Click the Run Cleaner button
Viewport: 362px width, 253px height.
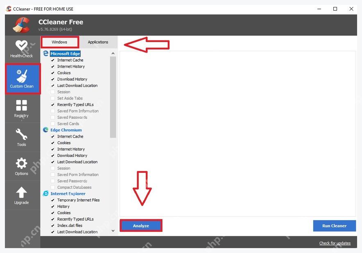point(334,226)
